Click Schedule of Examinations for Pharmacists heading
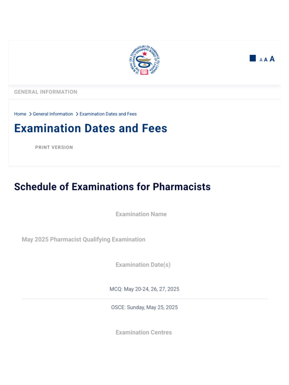This screenshot has width=289, height=385. pyautogui.click(x=112, y=187)
